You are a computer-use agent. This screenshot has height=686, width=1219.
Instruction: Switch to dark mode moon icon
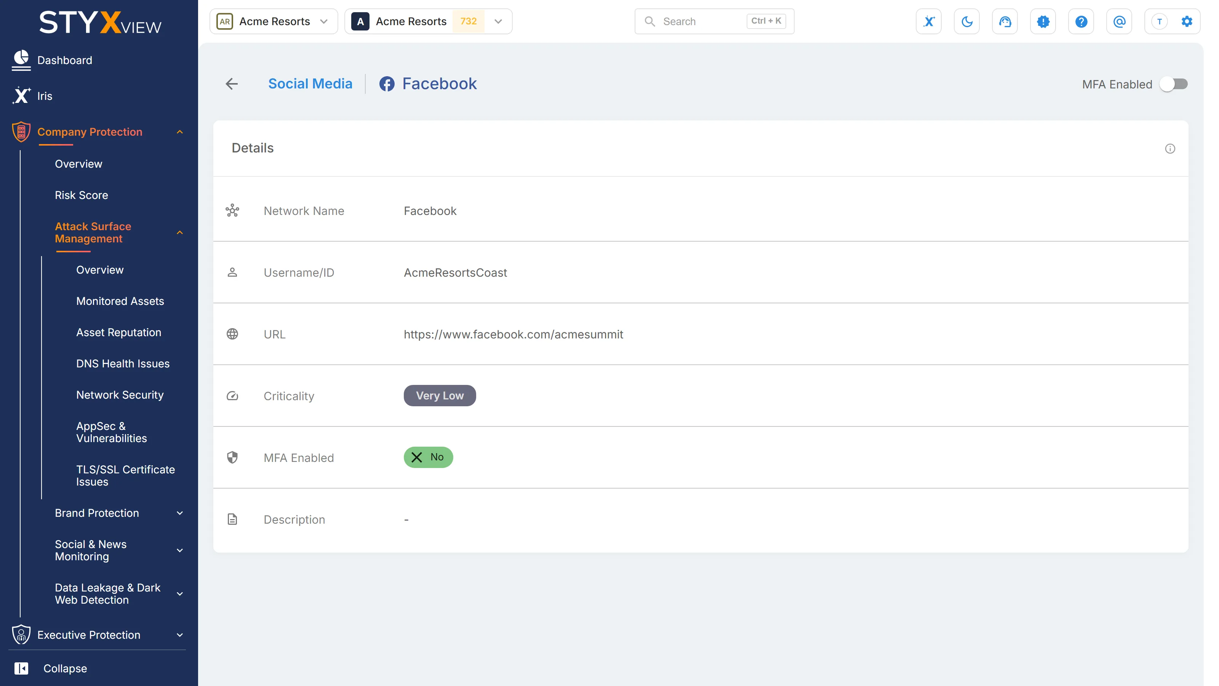point(967,21)
